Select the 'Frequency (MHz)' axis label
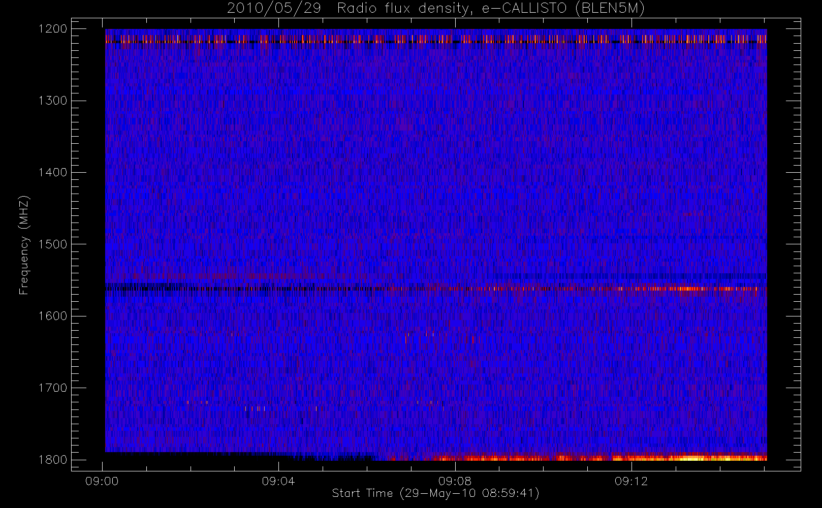Viewport: 822px width, 508px height. [23, 245]
